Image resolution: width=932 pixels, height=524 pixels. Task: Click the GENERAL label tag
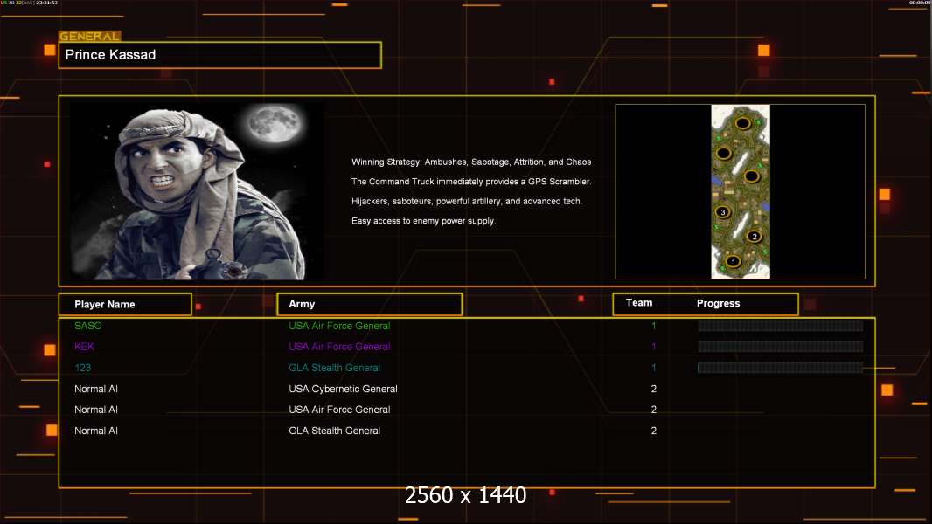(89, 36)
